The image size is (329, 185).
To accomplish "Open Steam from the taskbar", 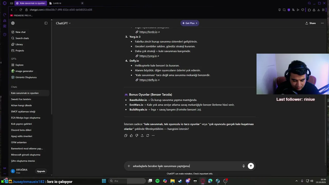I will click(x=180, y=181).
